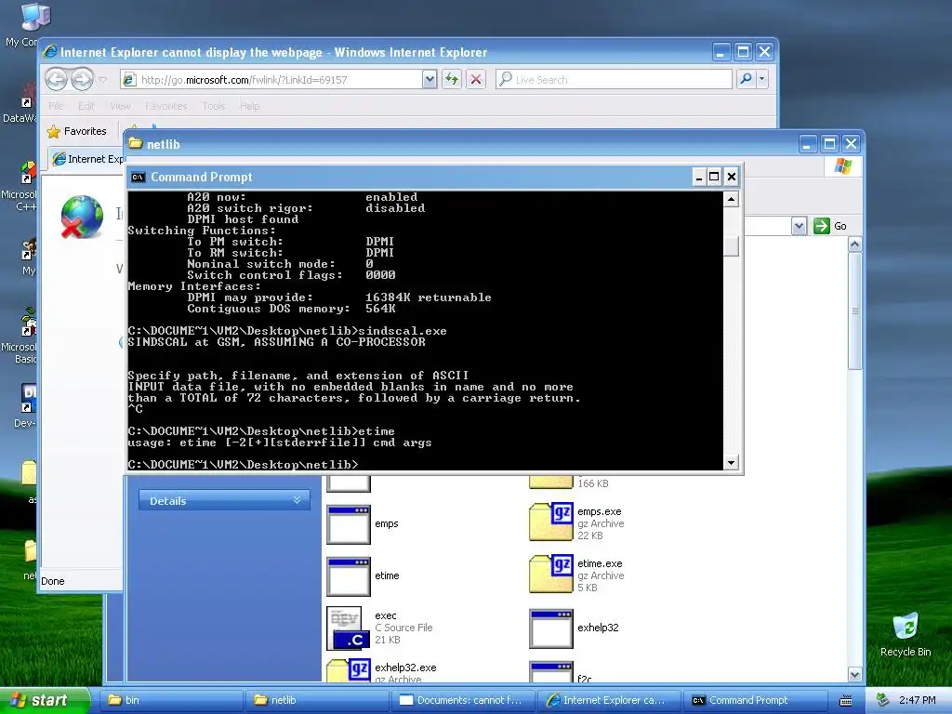Select the Internet Explorer page tab
This screenshot has width=952, height=714.
click(86, 159)
